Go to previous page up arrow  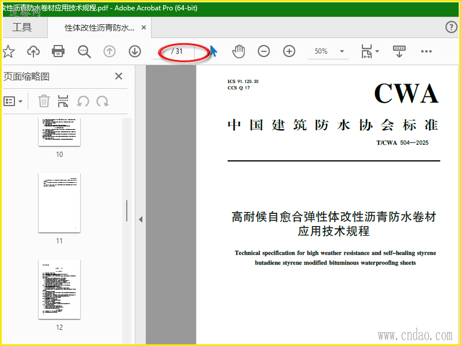coord(109,51)
